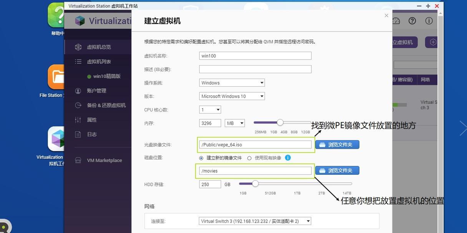This screenshot has height=233, width=467.
Task: Click the HDD storage slider handle
Action: pyautogui.click(x=255, y=184)
